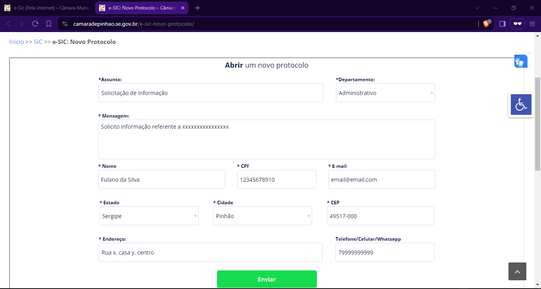
Task: Open the Estado dropdown showing Sergipe
Action: click(149, 216)
